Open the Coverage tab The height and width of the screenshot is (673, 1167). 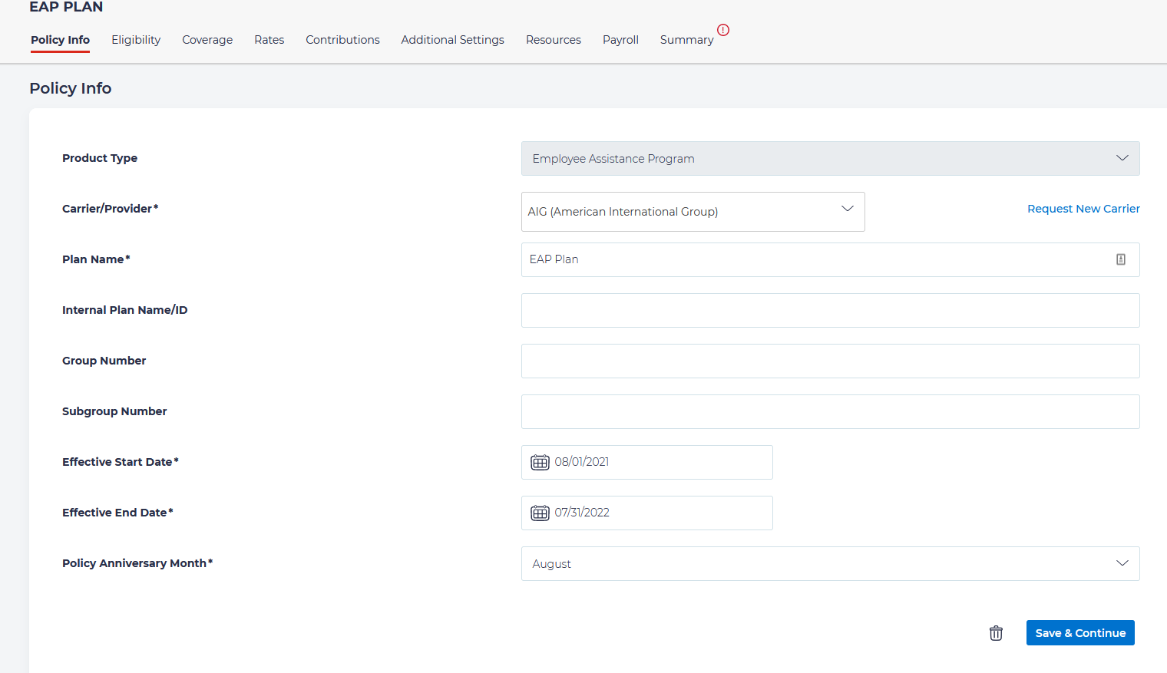tap(207, 39)
